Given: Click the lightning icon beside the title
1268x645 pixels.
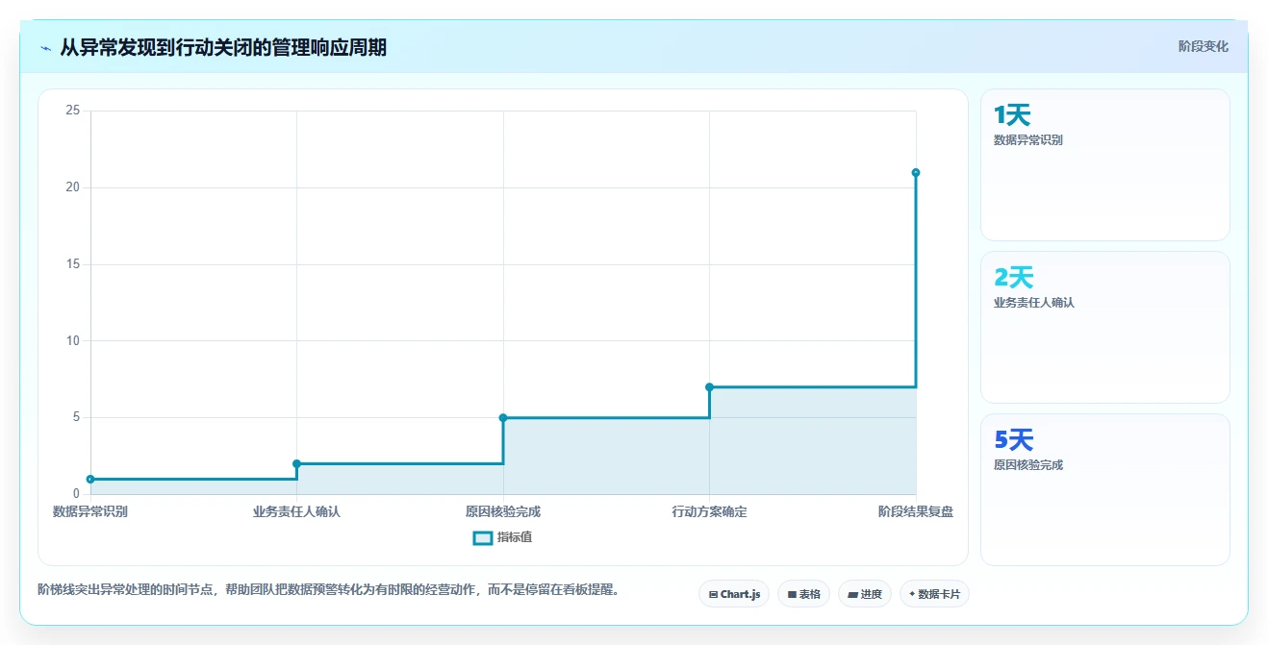Looking at the screenshot, I should (45, 47).
